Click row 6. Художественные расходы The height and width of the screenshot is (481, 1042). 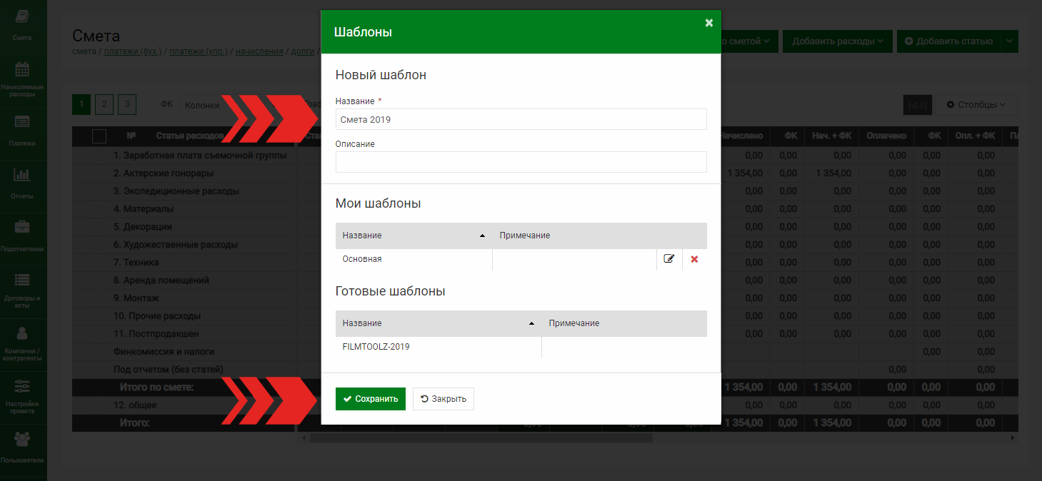(x=176, y=244)
